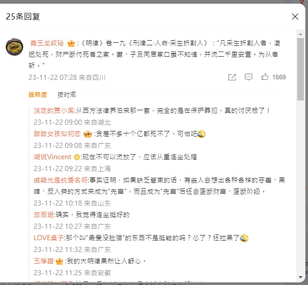Open 青玉龙纹珌's profile avatar
This screenshot has width=308, height=285.
(x=14, y=47)
